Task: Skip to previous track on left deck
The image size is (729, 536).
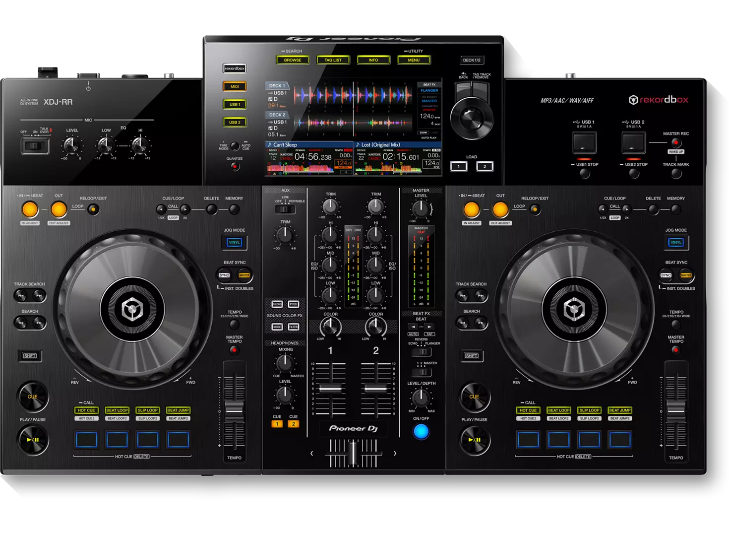Action: point(21,296)
